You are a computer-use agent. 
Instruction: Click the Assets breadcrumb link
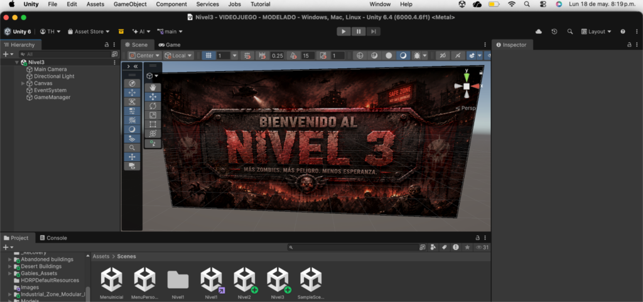[x=101, y=257]
